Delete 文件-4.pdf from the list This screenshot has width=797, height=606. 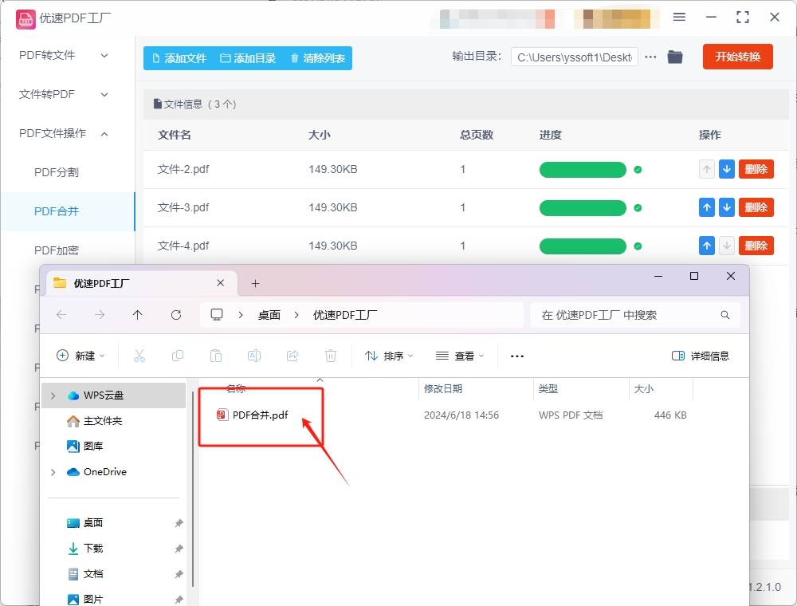756,246
